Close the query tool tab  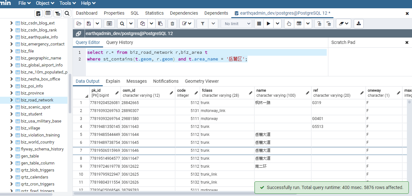(407, 13)
